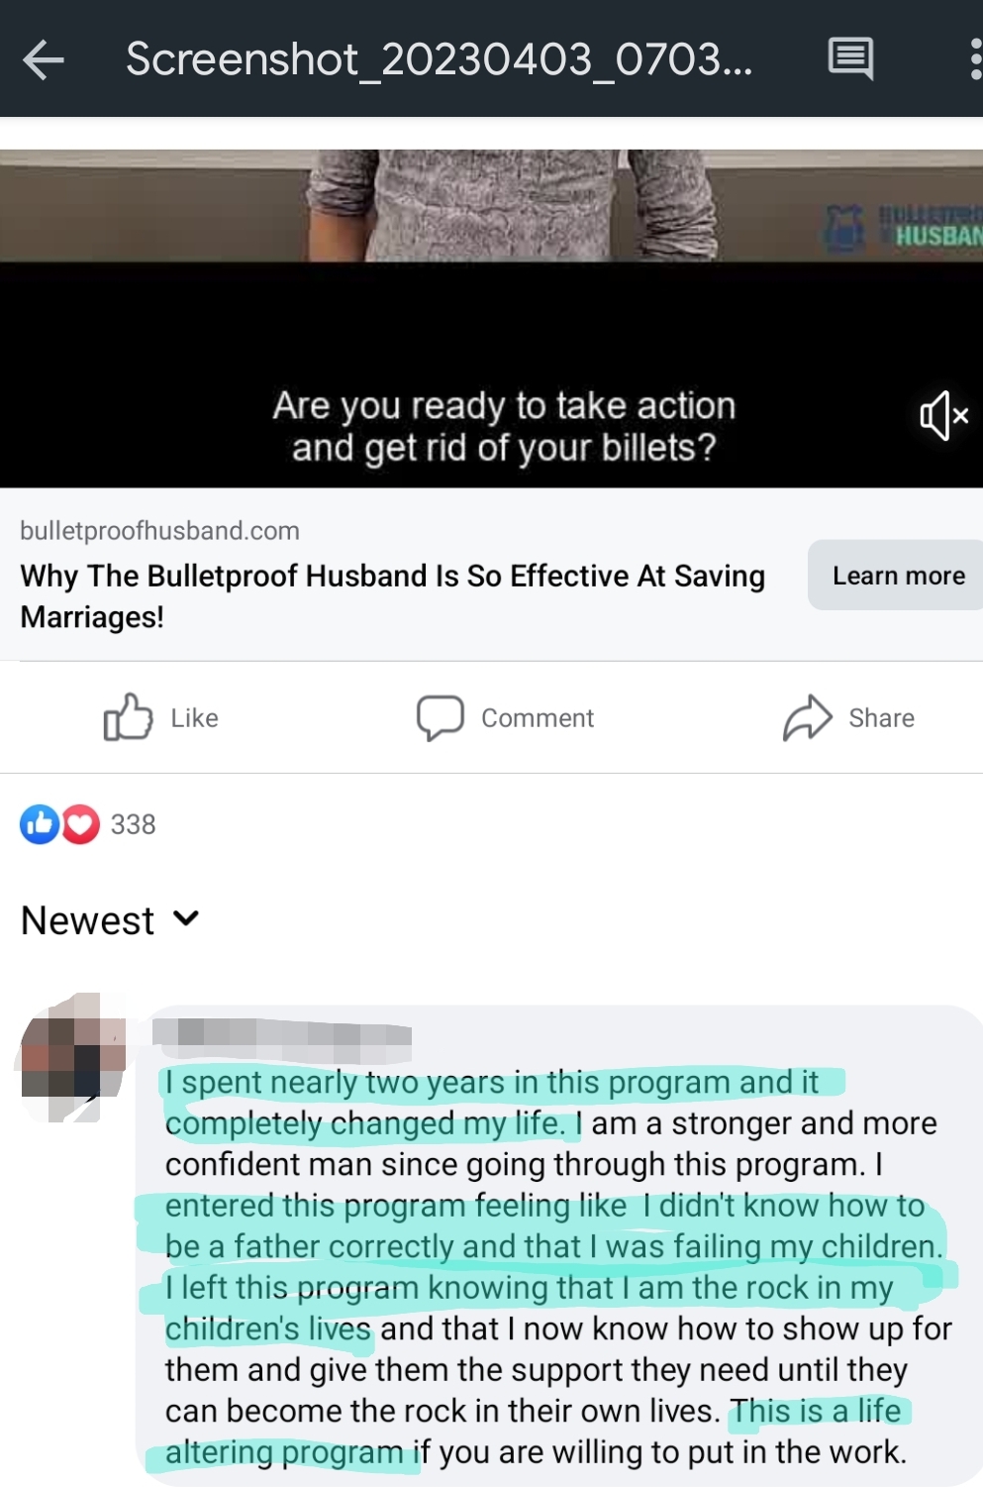Tap the back arrow icon

[x=44, y=60]
